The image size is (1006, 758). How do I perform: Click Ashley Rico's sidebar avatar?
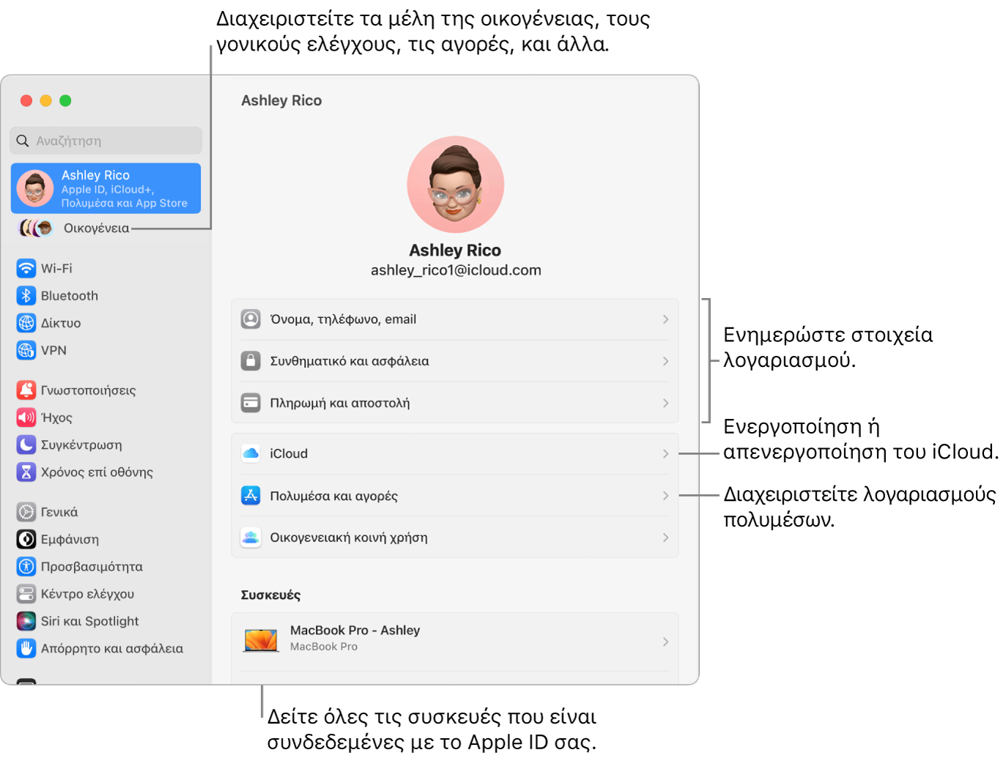coord(35,188)
